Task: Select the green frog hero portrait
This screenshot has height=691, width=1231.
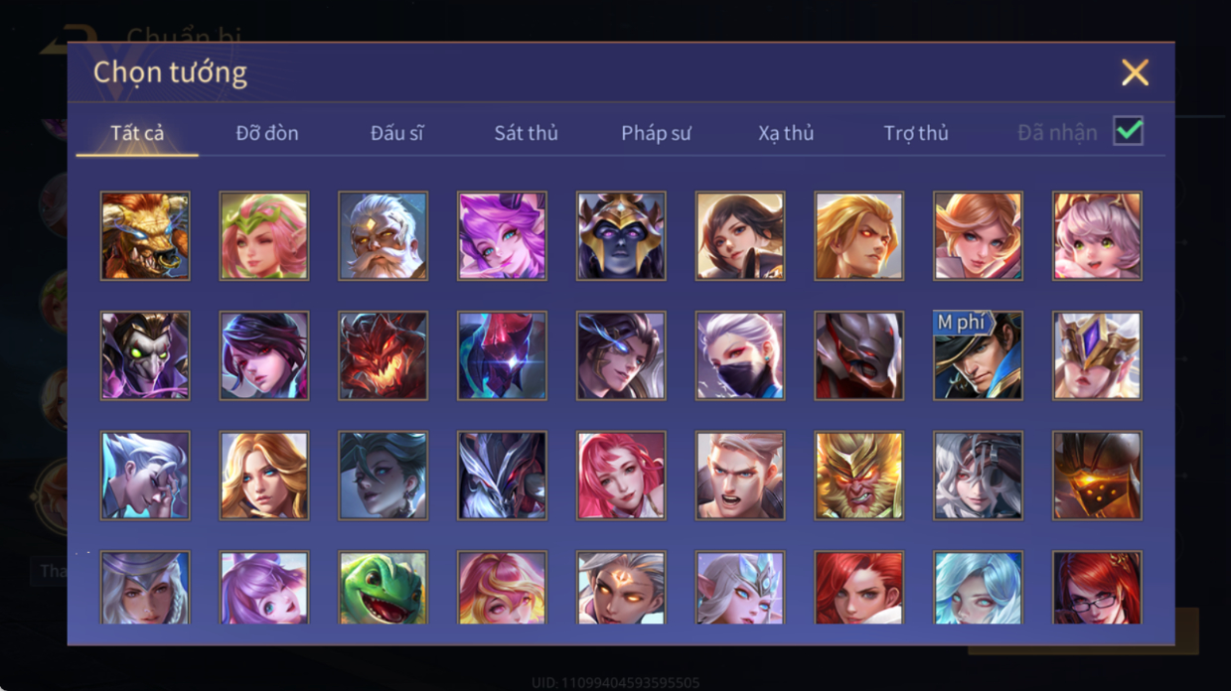Action: [383, 588]
